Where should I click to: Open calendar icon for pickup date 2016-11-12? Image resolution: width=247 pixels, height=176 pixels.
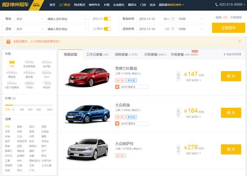click(173, 19)
